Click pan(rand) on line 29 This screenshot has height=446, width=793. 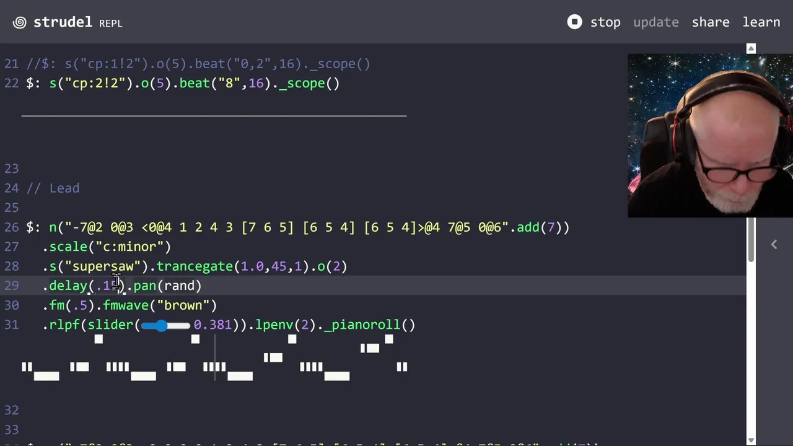(x=167, y=286)
